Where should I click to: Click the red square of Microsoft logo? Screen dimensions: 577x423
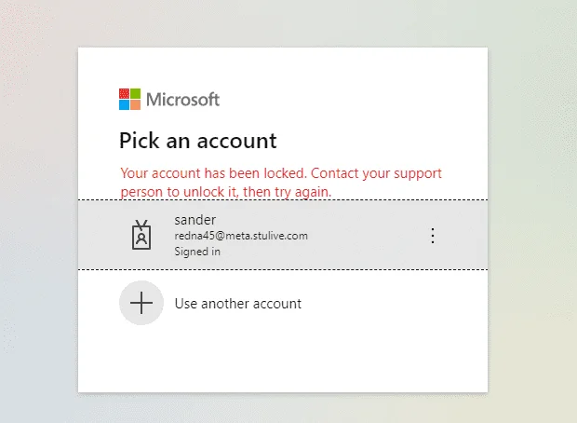point(124,93)
